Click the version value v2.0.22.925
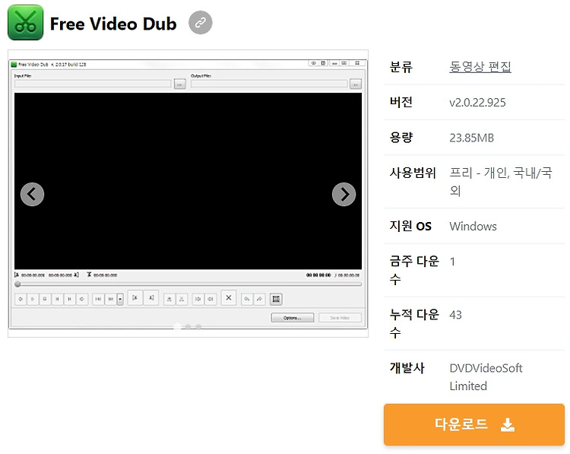 click(477, 103)
